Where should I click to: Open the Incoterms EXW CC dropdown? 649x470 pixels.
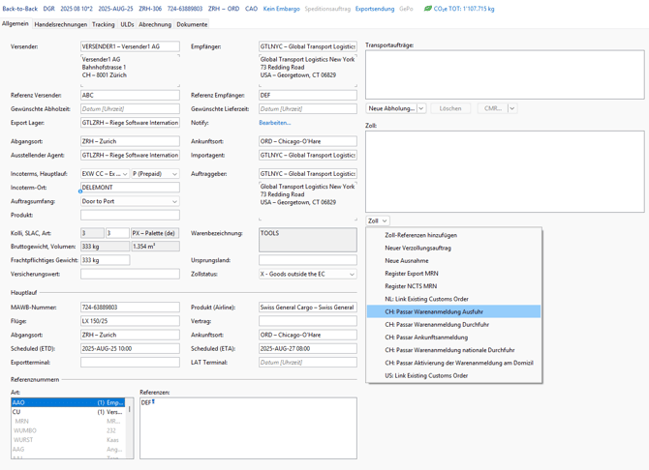click(106, 174)
